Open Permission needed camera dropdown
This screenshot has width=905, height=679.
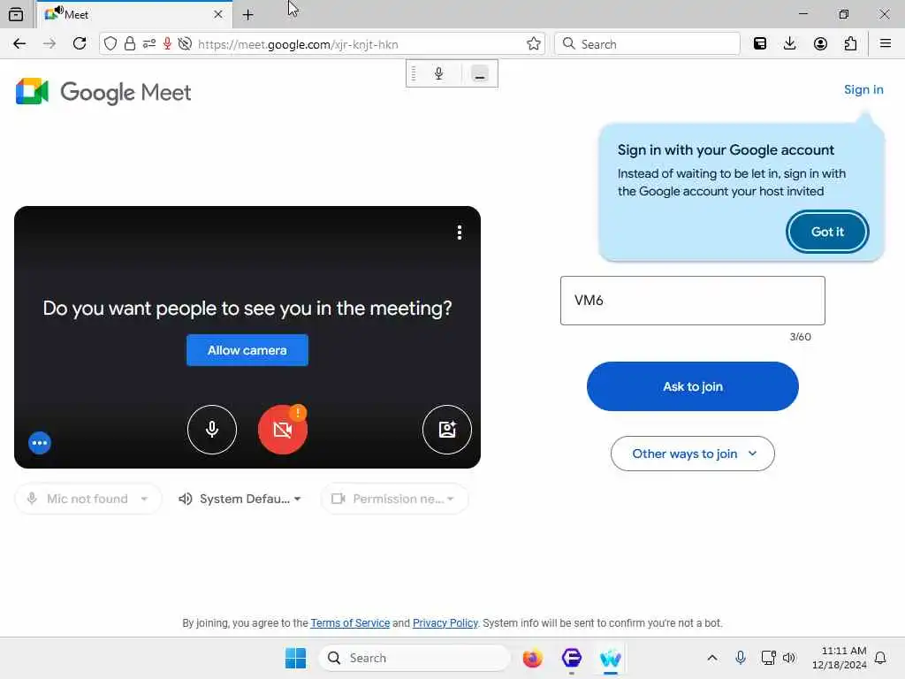[395, 499]
